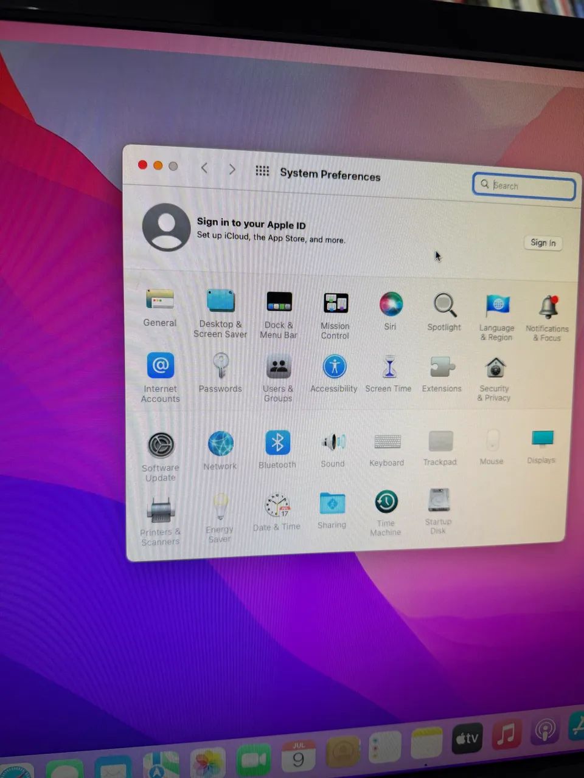Click 'Sign in to your Apple ID' heading
Image resolution: width=584 pixels, height=778 pixels.
(251, 224)
